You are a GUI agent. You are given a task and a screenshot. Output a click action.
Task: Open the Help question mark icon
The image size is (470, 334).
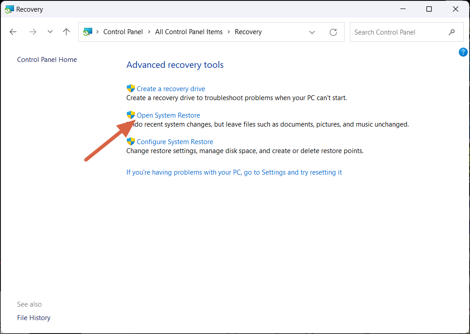point(463,52)
